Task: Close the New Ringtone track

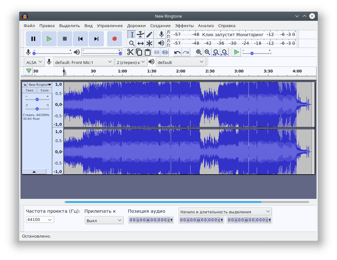Action: [x=25, y=85]
